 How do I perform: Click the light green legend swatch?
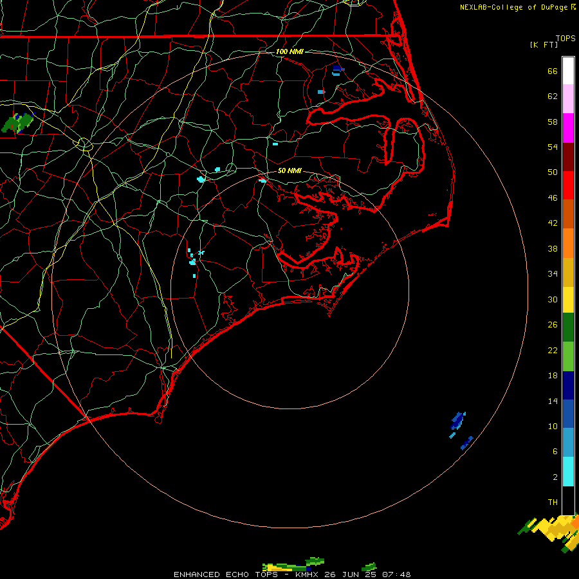[x=568, y=356]
